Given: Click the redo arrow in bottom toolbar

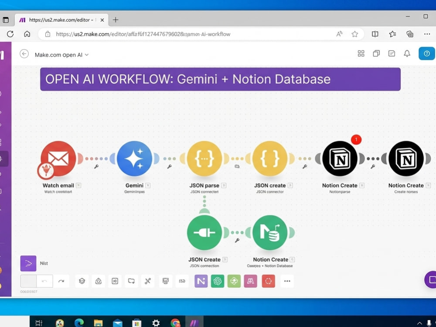Looking at the screenshot, I should pyautogui.click(x=61, y=281).
